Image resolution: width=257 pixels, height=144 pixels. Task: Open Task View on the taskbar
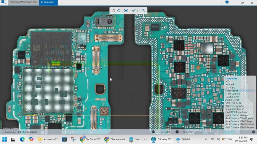(13, 139)
